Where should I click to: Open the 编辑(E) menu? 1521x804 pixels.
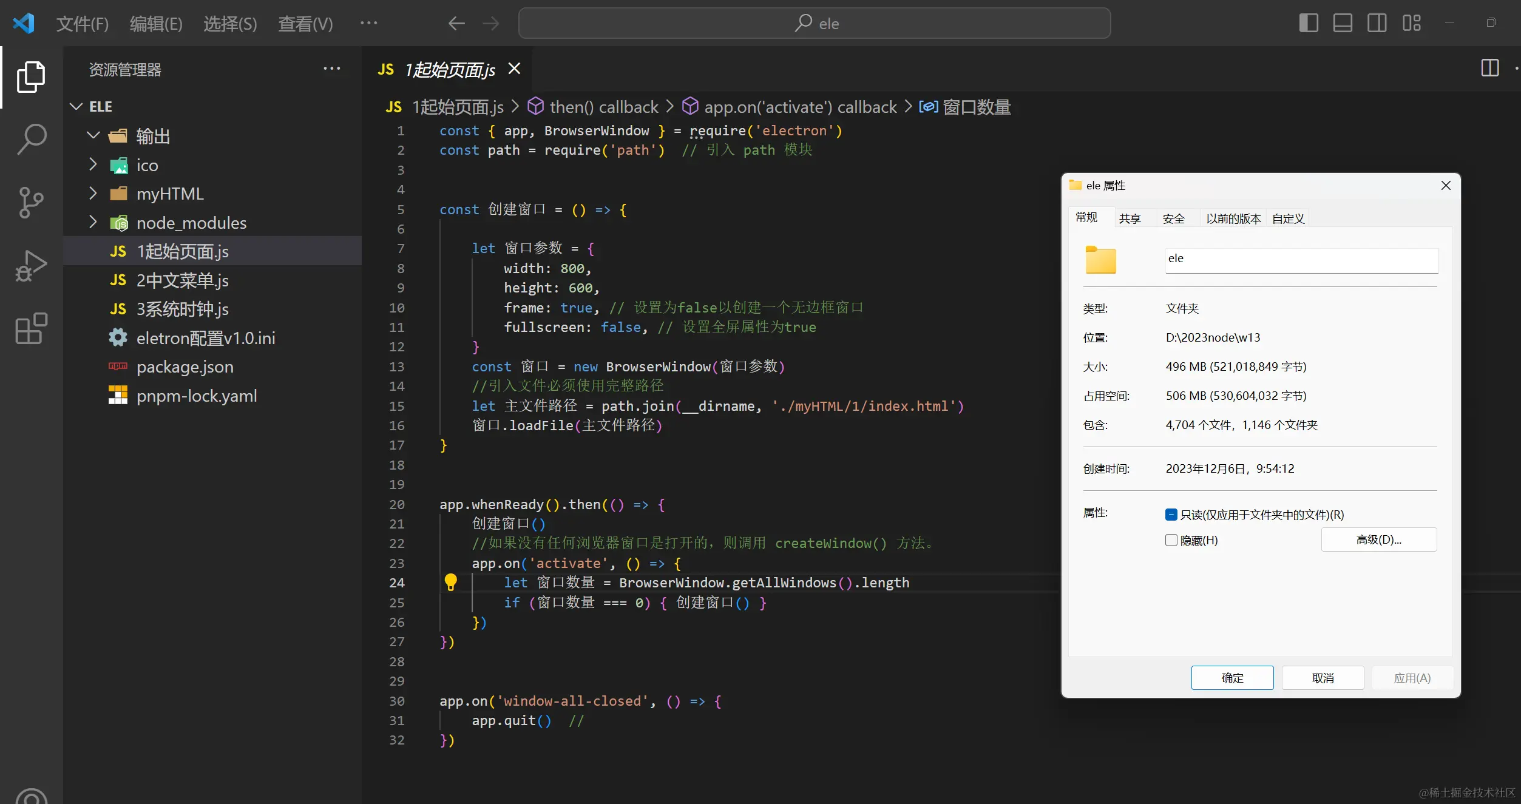pyautogui.click(x=156, y=24)
